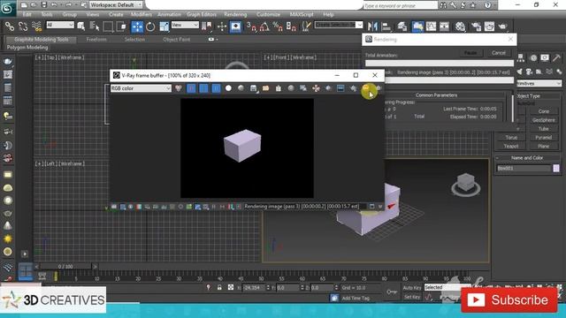Click Monochromatic mode sphere in V-Ray frame buffer

pyautogui.click(x=241, y=88)
